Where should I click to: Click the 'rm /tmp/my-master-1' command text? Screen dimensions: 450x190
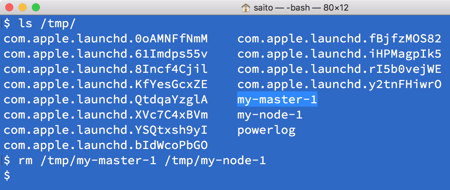point(87,161)
